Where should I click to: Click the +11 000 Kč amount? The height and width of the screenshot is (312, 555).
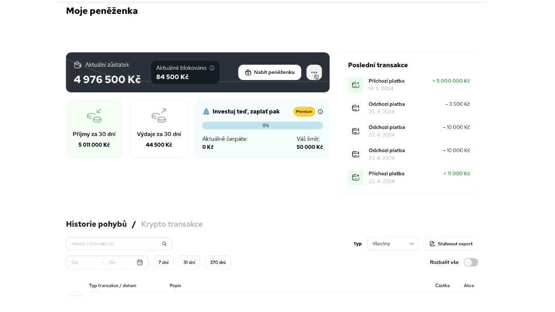[457, 173]
